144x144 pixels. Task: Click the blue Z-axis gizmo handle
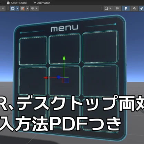[59, 77]
